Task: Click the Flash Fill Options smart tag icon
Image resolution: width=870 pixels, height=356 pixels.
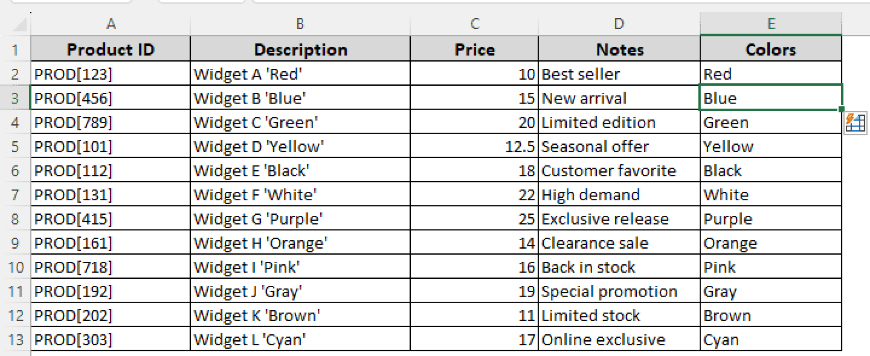Action: tap(856, 123)
